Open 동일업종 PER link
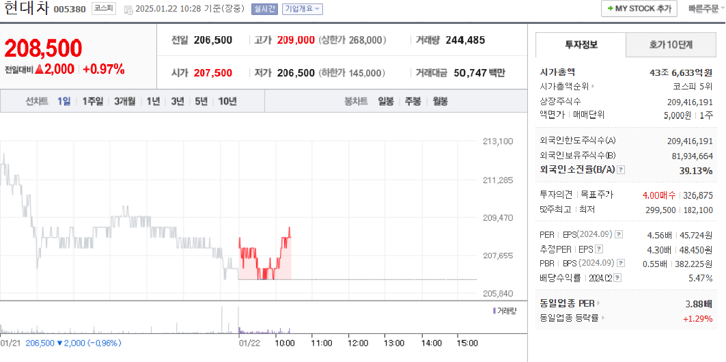This screenshot has width=726, height=362. (569, 304)
